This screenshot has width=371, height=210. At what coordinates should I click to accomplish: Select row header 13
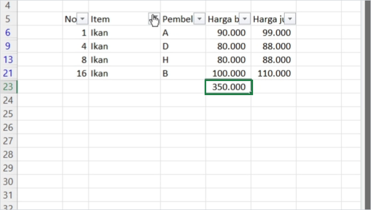coord(8,60)
